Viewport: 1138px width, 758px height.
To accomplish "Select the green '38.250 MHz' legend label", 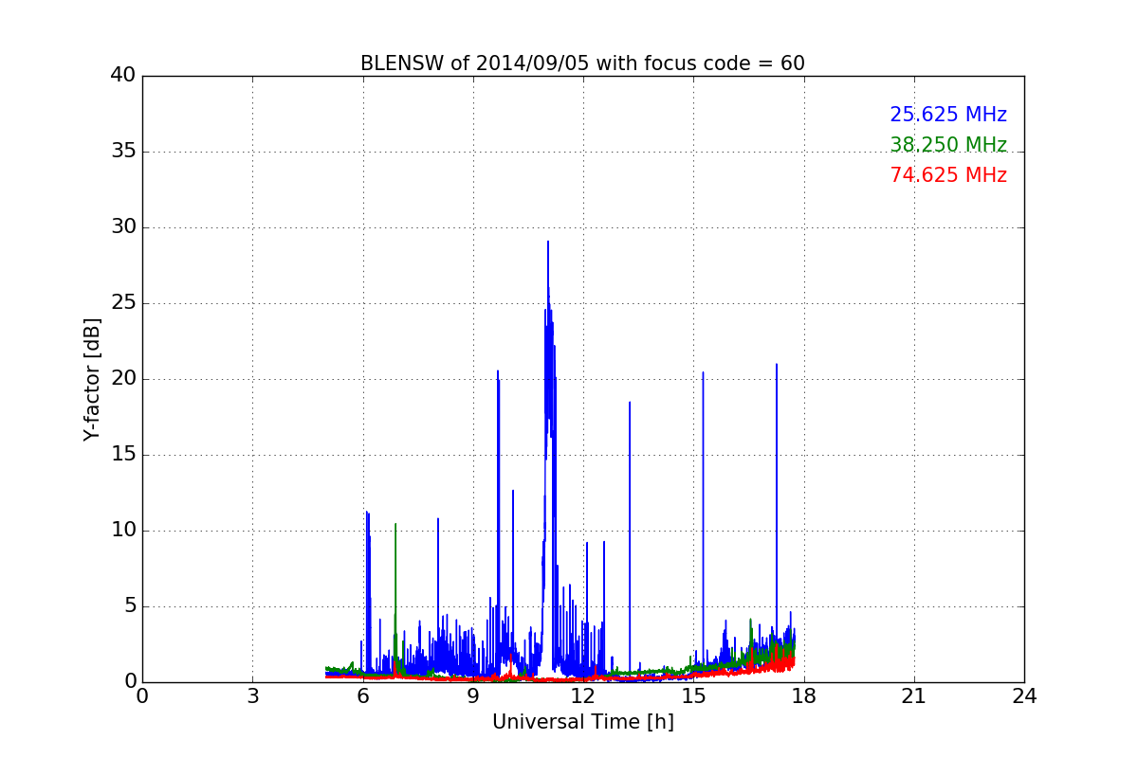I will [x=948, y=145].
